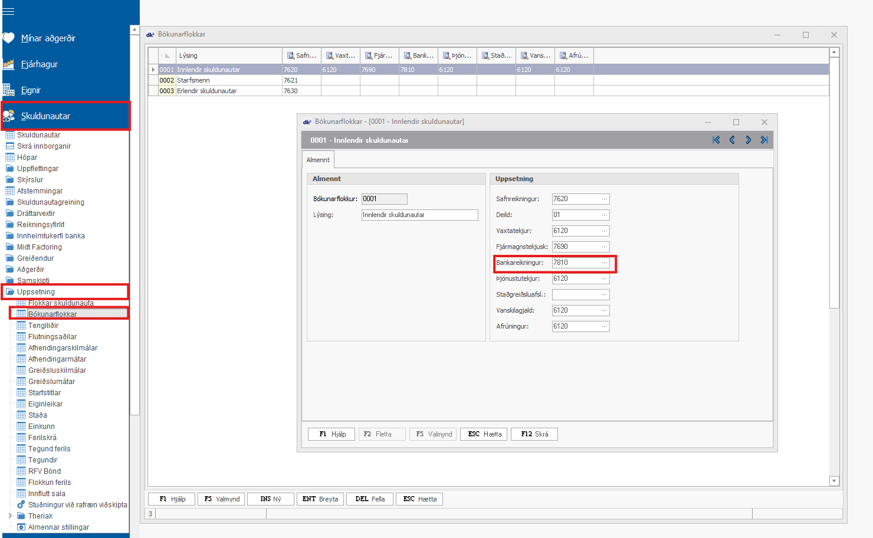Open lookup for Staðgreiðsluafsl. field
This screenshot has height=538, width=873.
604,295
